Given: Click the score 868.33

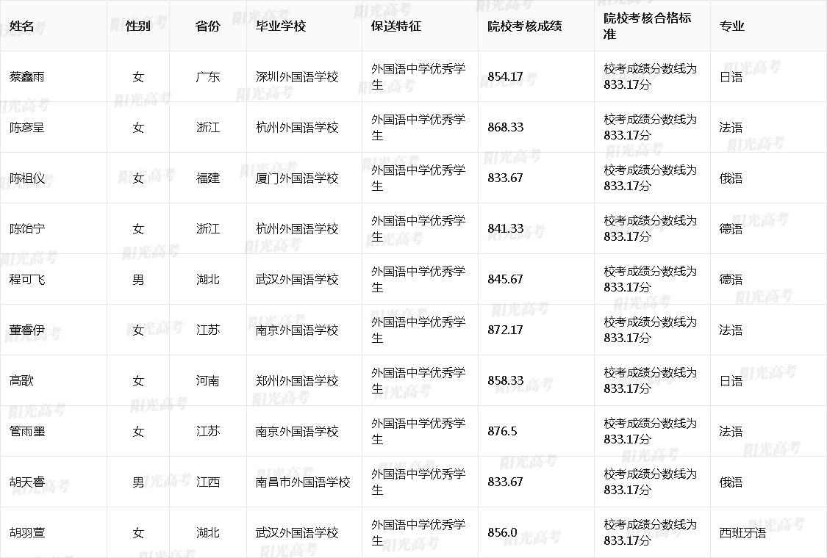Looking at the screenshot, I should click(505, 128).
